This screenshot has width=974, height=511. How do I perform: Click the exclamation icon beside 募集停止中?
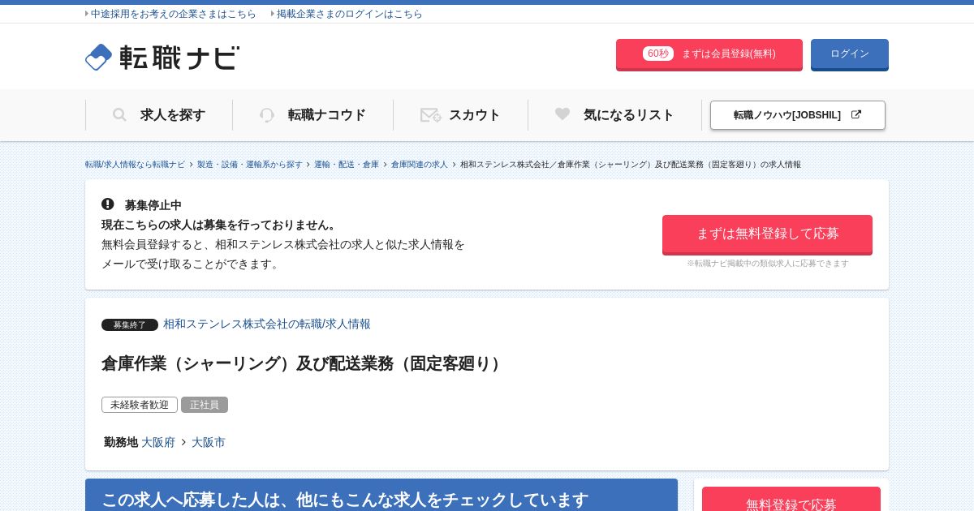(x=108, y=204)
